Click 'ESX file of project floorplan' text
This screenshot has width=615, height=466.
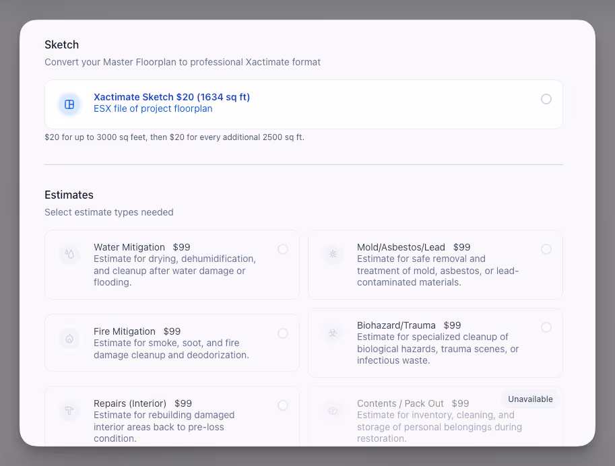coord(153,108)
